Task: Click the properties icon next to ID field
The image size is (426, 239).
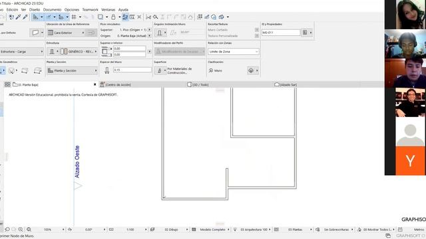Action: tap(305, 33)
